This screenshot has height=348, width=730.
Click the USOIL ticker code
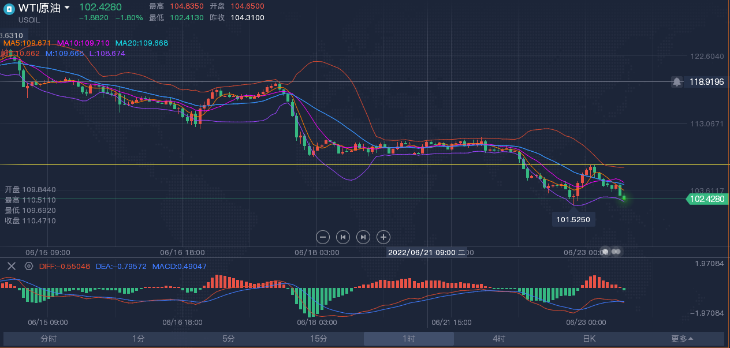click(x=29, y=20)
